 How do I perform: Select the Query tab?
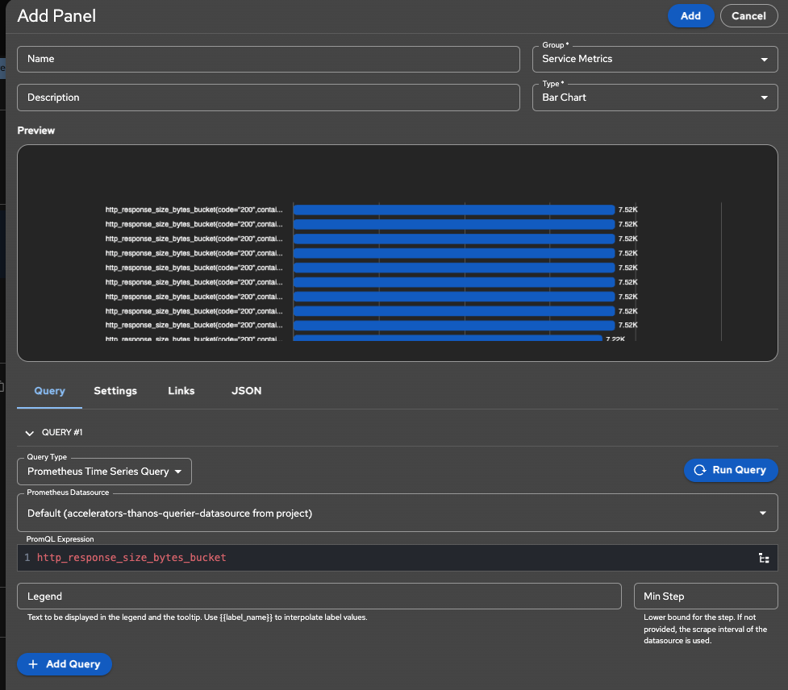click(49, 391)
